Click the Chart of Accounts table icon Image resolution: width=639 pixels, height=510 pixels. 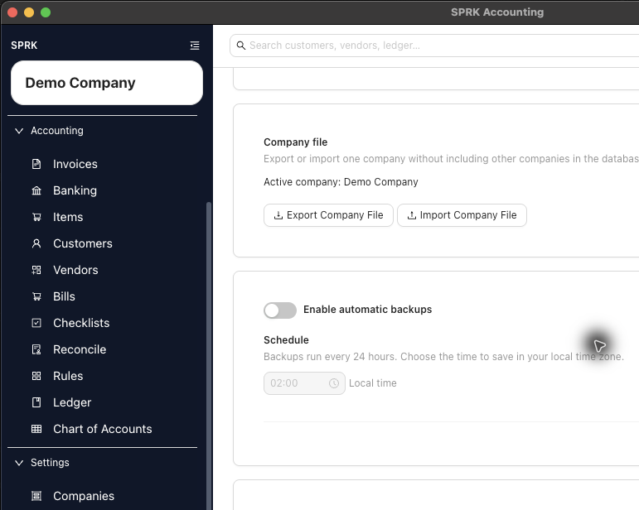[x=36, y=429]
